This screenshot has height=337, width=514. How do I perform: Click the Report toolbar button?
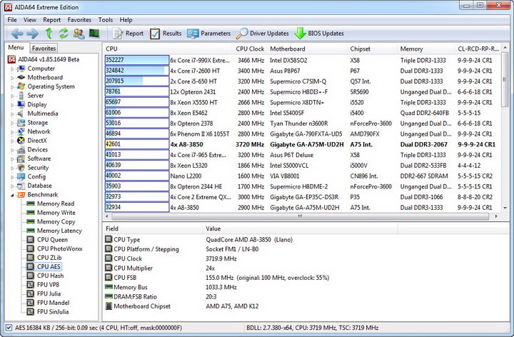point(128,34)
